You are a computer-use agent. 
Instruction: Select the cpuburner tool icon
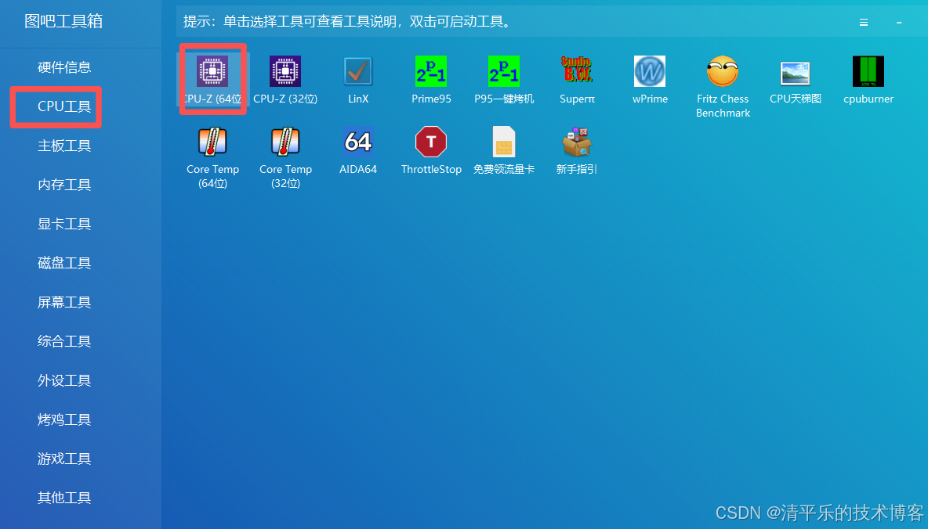[x=868, y=71]
